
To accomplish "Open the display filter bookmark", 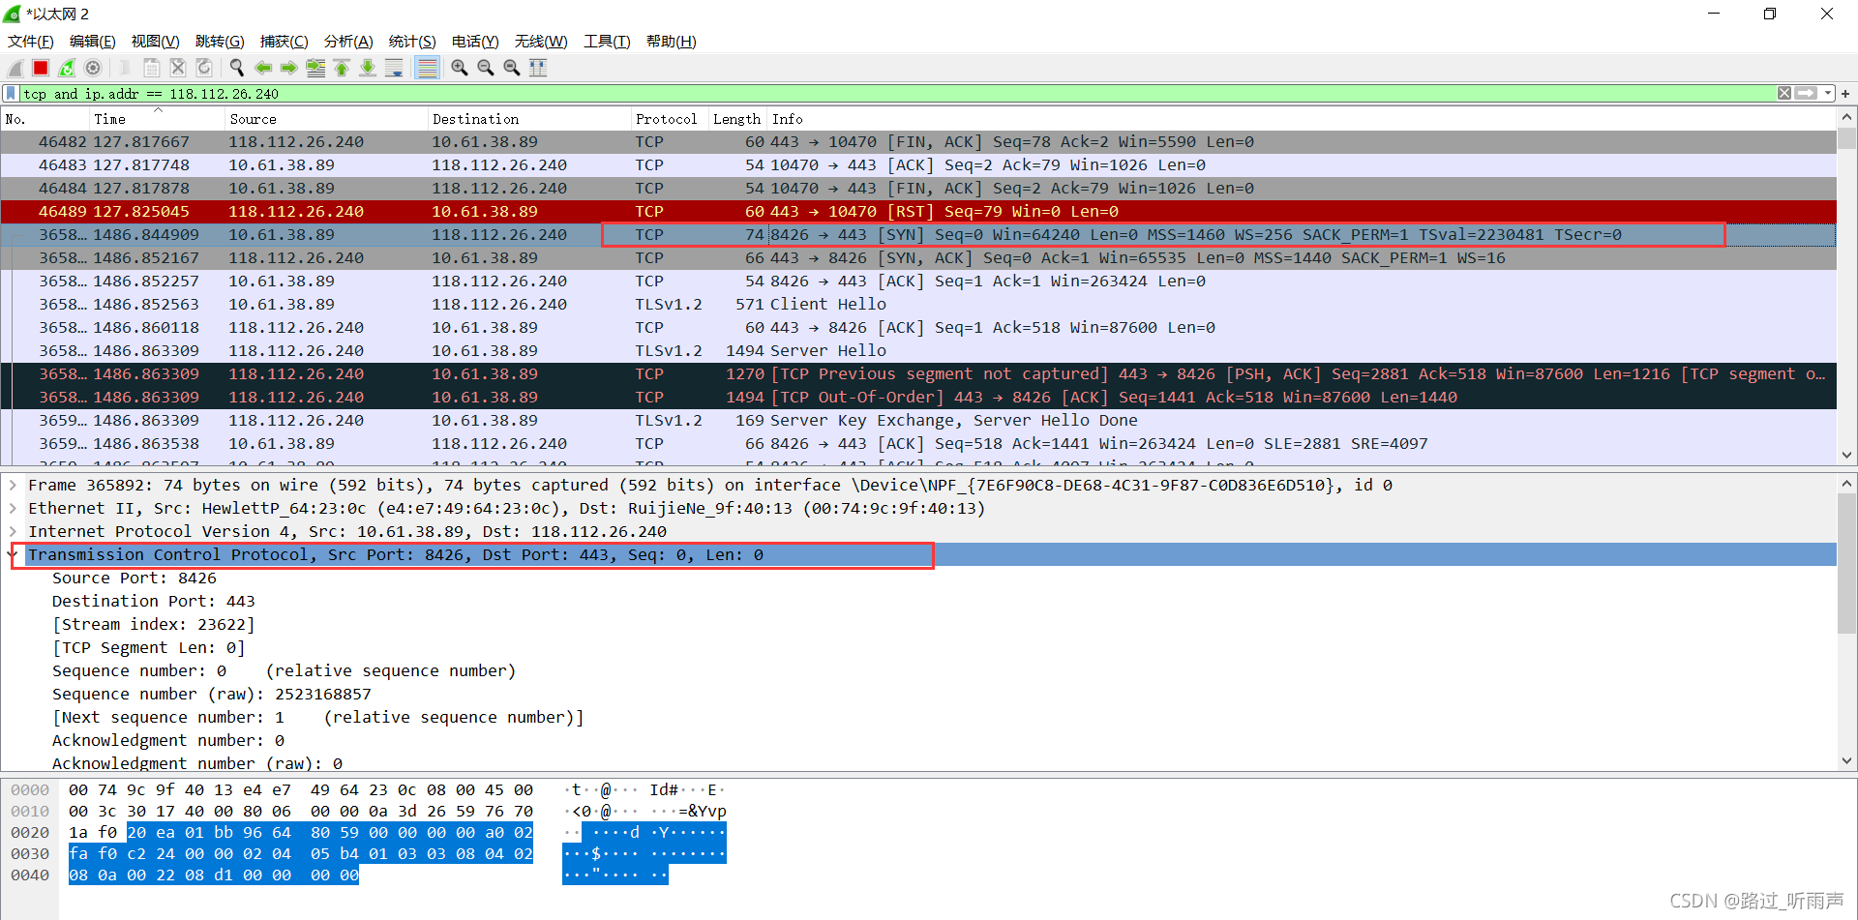I will pos(11,94).
